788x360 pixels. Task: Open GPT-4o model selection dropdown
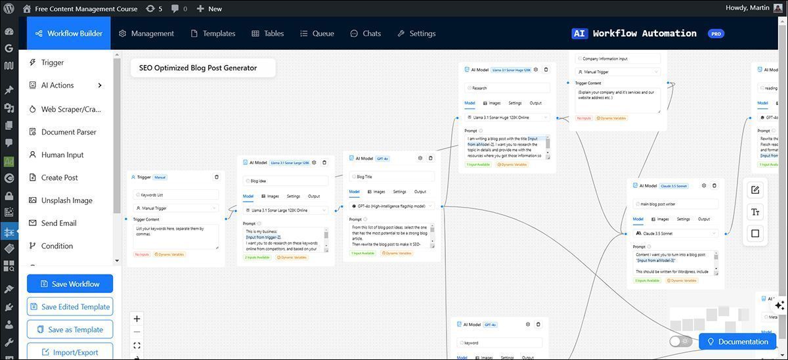pos(392,206)
